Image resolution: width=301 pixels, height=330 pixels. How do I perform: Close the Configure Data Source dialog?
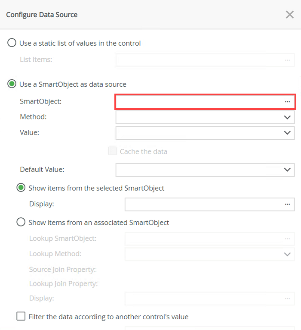[x=290, y=15]
